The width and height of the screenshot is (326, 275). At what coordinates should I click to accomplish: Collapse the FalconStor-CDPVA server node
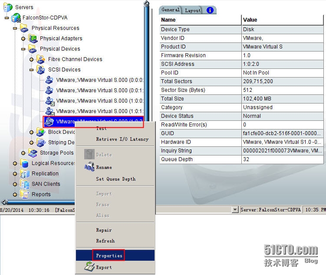click(7, 18)
